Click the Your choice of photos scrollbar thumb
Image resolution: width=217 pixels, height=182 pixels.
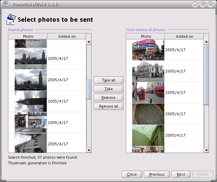(x=206, y=75)
